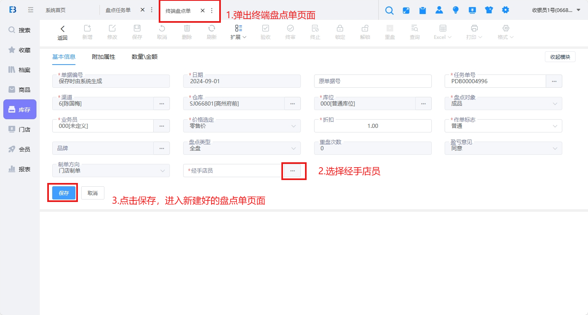This screenshot has height=315, width=588.
Task: Click the 原单据号 input field
Action: click(x=373, y=81)
